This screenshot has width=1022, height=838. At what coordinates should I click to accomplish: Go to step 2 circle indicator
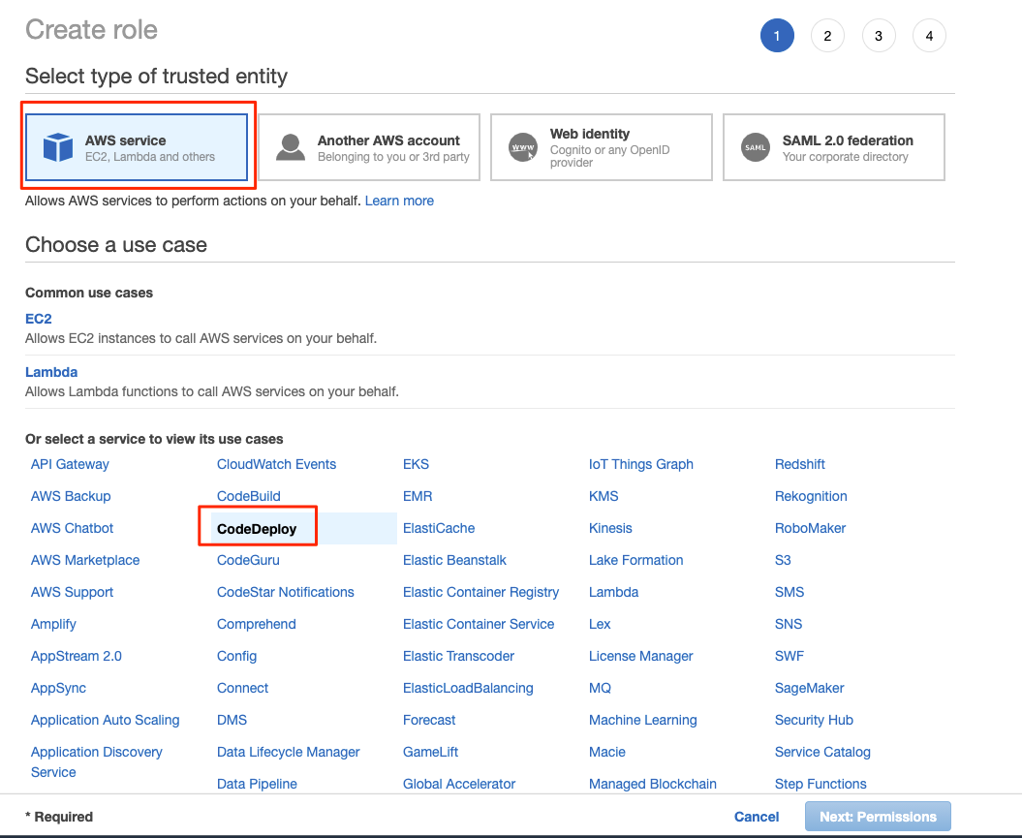827,37
